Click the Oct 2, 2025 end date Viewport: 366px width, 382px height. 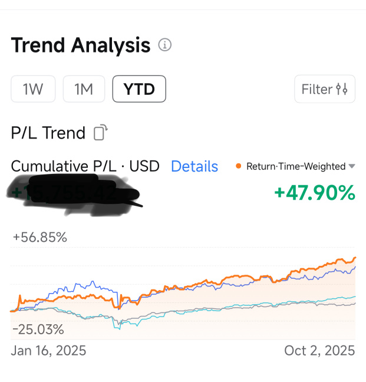click(319, 351)
